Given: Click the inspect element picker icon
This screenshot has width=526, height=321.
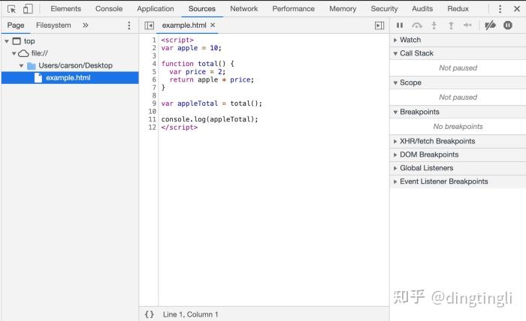Looking at the screenshot, I should tap(11, 9).
